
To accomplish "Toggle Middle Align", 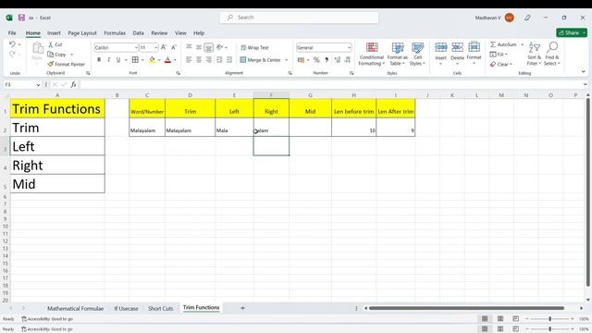I will pos(199,47).
